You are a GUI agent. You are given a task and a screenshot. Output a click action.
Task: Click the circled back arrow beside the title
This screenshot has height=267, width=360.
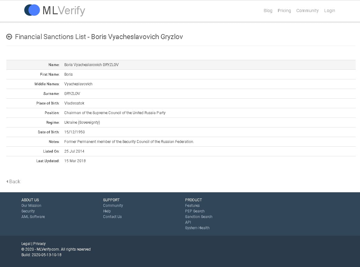point(9,37)
